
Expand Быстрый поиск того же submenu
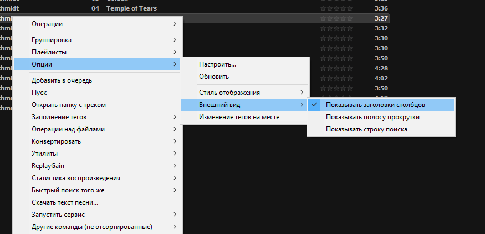click(x=97, y=190)
